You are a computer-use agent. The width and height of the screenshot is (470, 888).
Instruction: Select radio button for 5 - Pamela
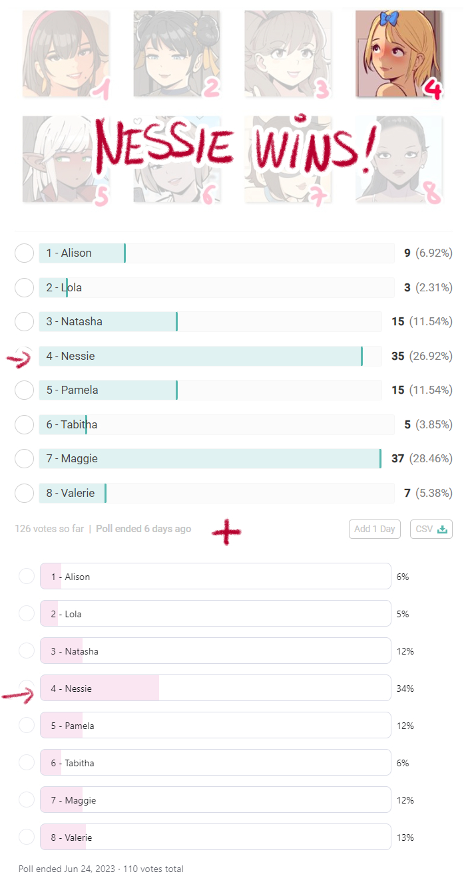point(24,390)
